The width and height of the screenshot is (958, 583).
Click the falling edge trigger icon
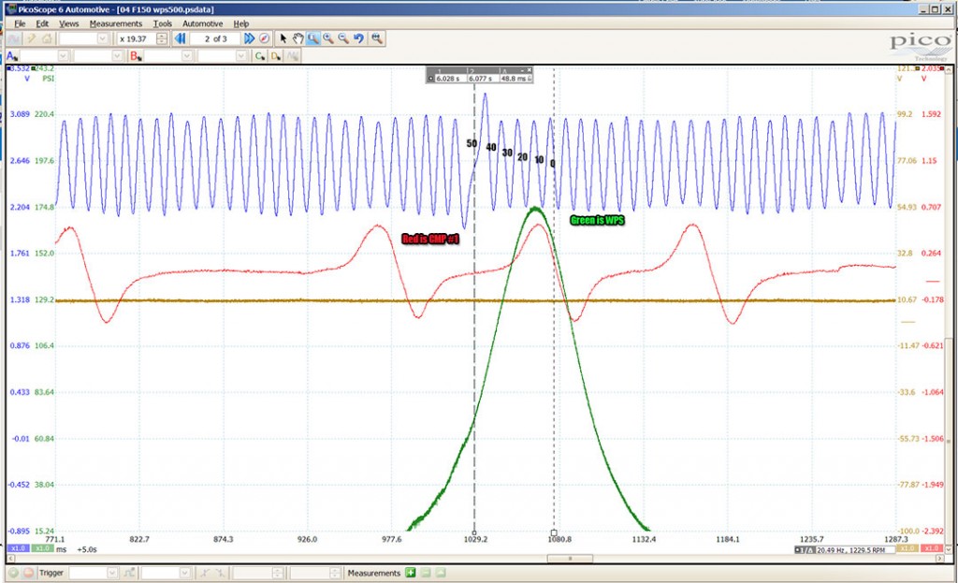(220, 574)
